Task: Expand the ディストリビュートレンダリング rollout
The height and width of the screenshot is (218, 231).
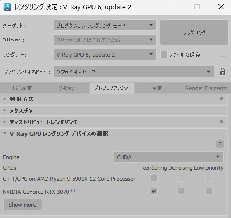Action: pos(5,122)
